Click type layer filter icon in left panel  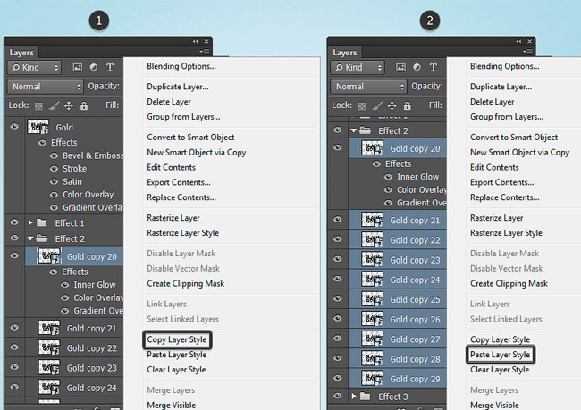pyautogui.click(x=110, y=67)
